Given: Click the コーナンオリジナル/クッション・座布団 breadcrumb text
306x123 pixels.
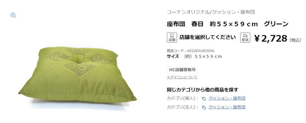Looking at the screenshot, I should (211, 12).
